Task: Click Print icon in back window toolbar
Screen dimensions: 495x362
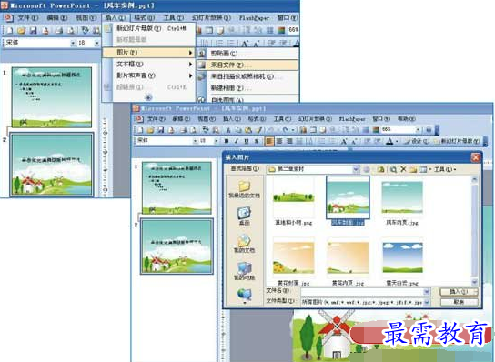Action: coord(59,30)
